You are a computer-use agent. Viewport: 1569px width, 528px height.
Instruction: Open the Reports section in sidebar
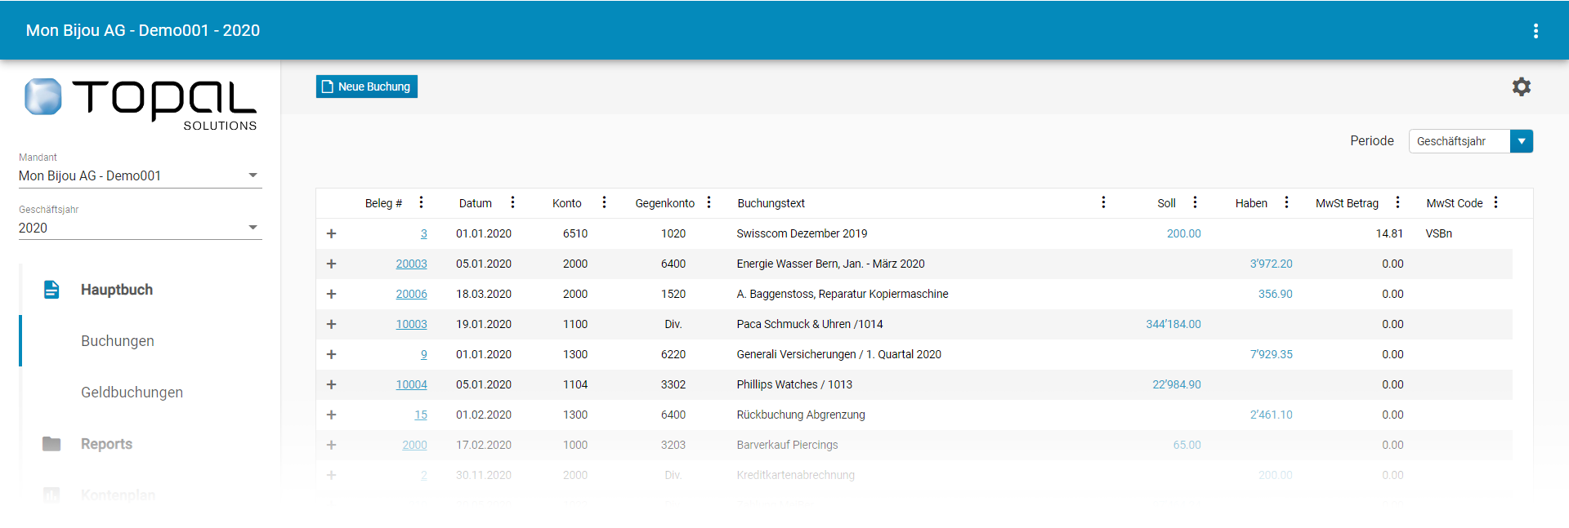click(106, 444)
